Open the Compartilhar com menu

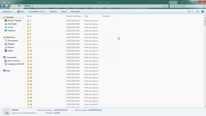point(37,12)
